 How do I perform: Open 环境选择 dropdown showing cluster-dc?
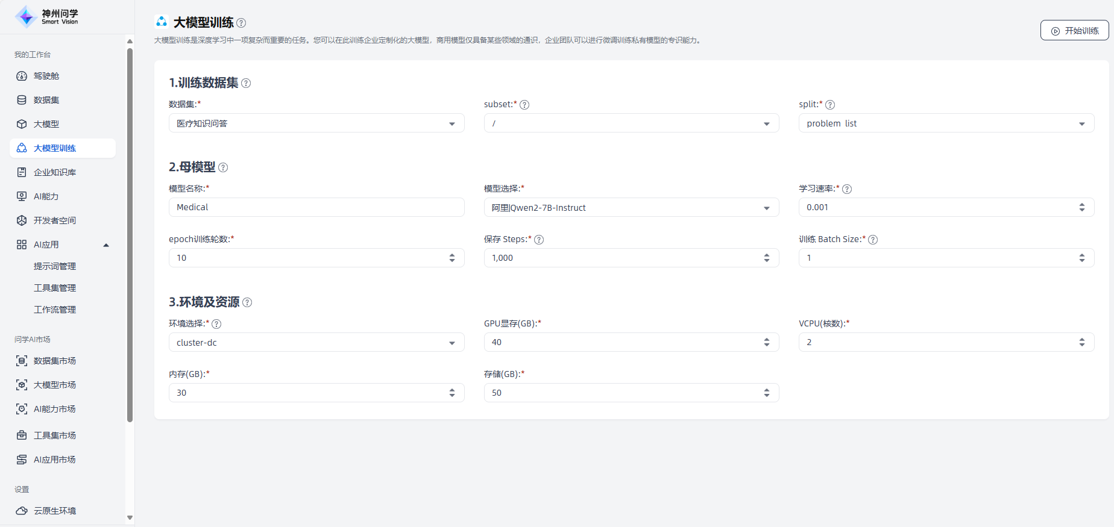316,343
